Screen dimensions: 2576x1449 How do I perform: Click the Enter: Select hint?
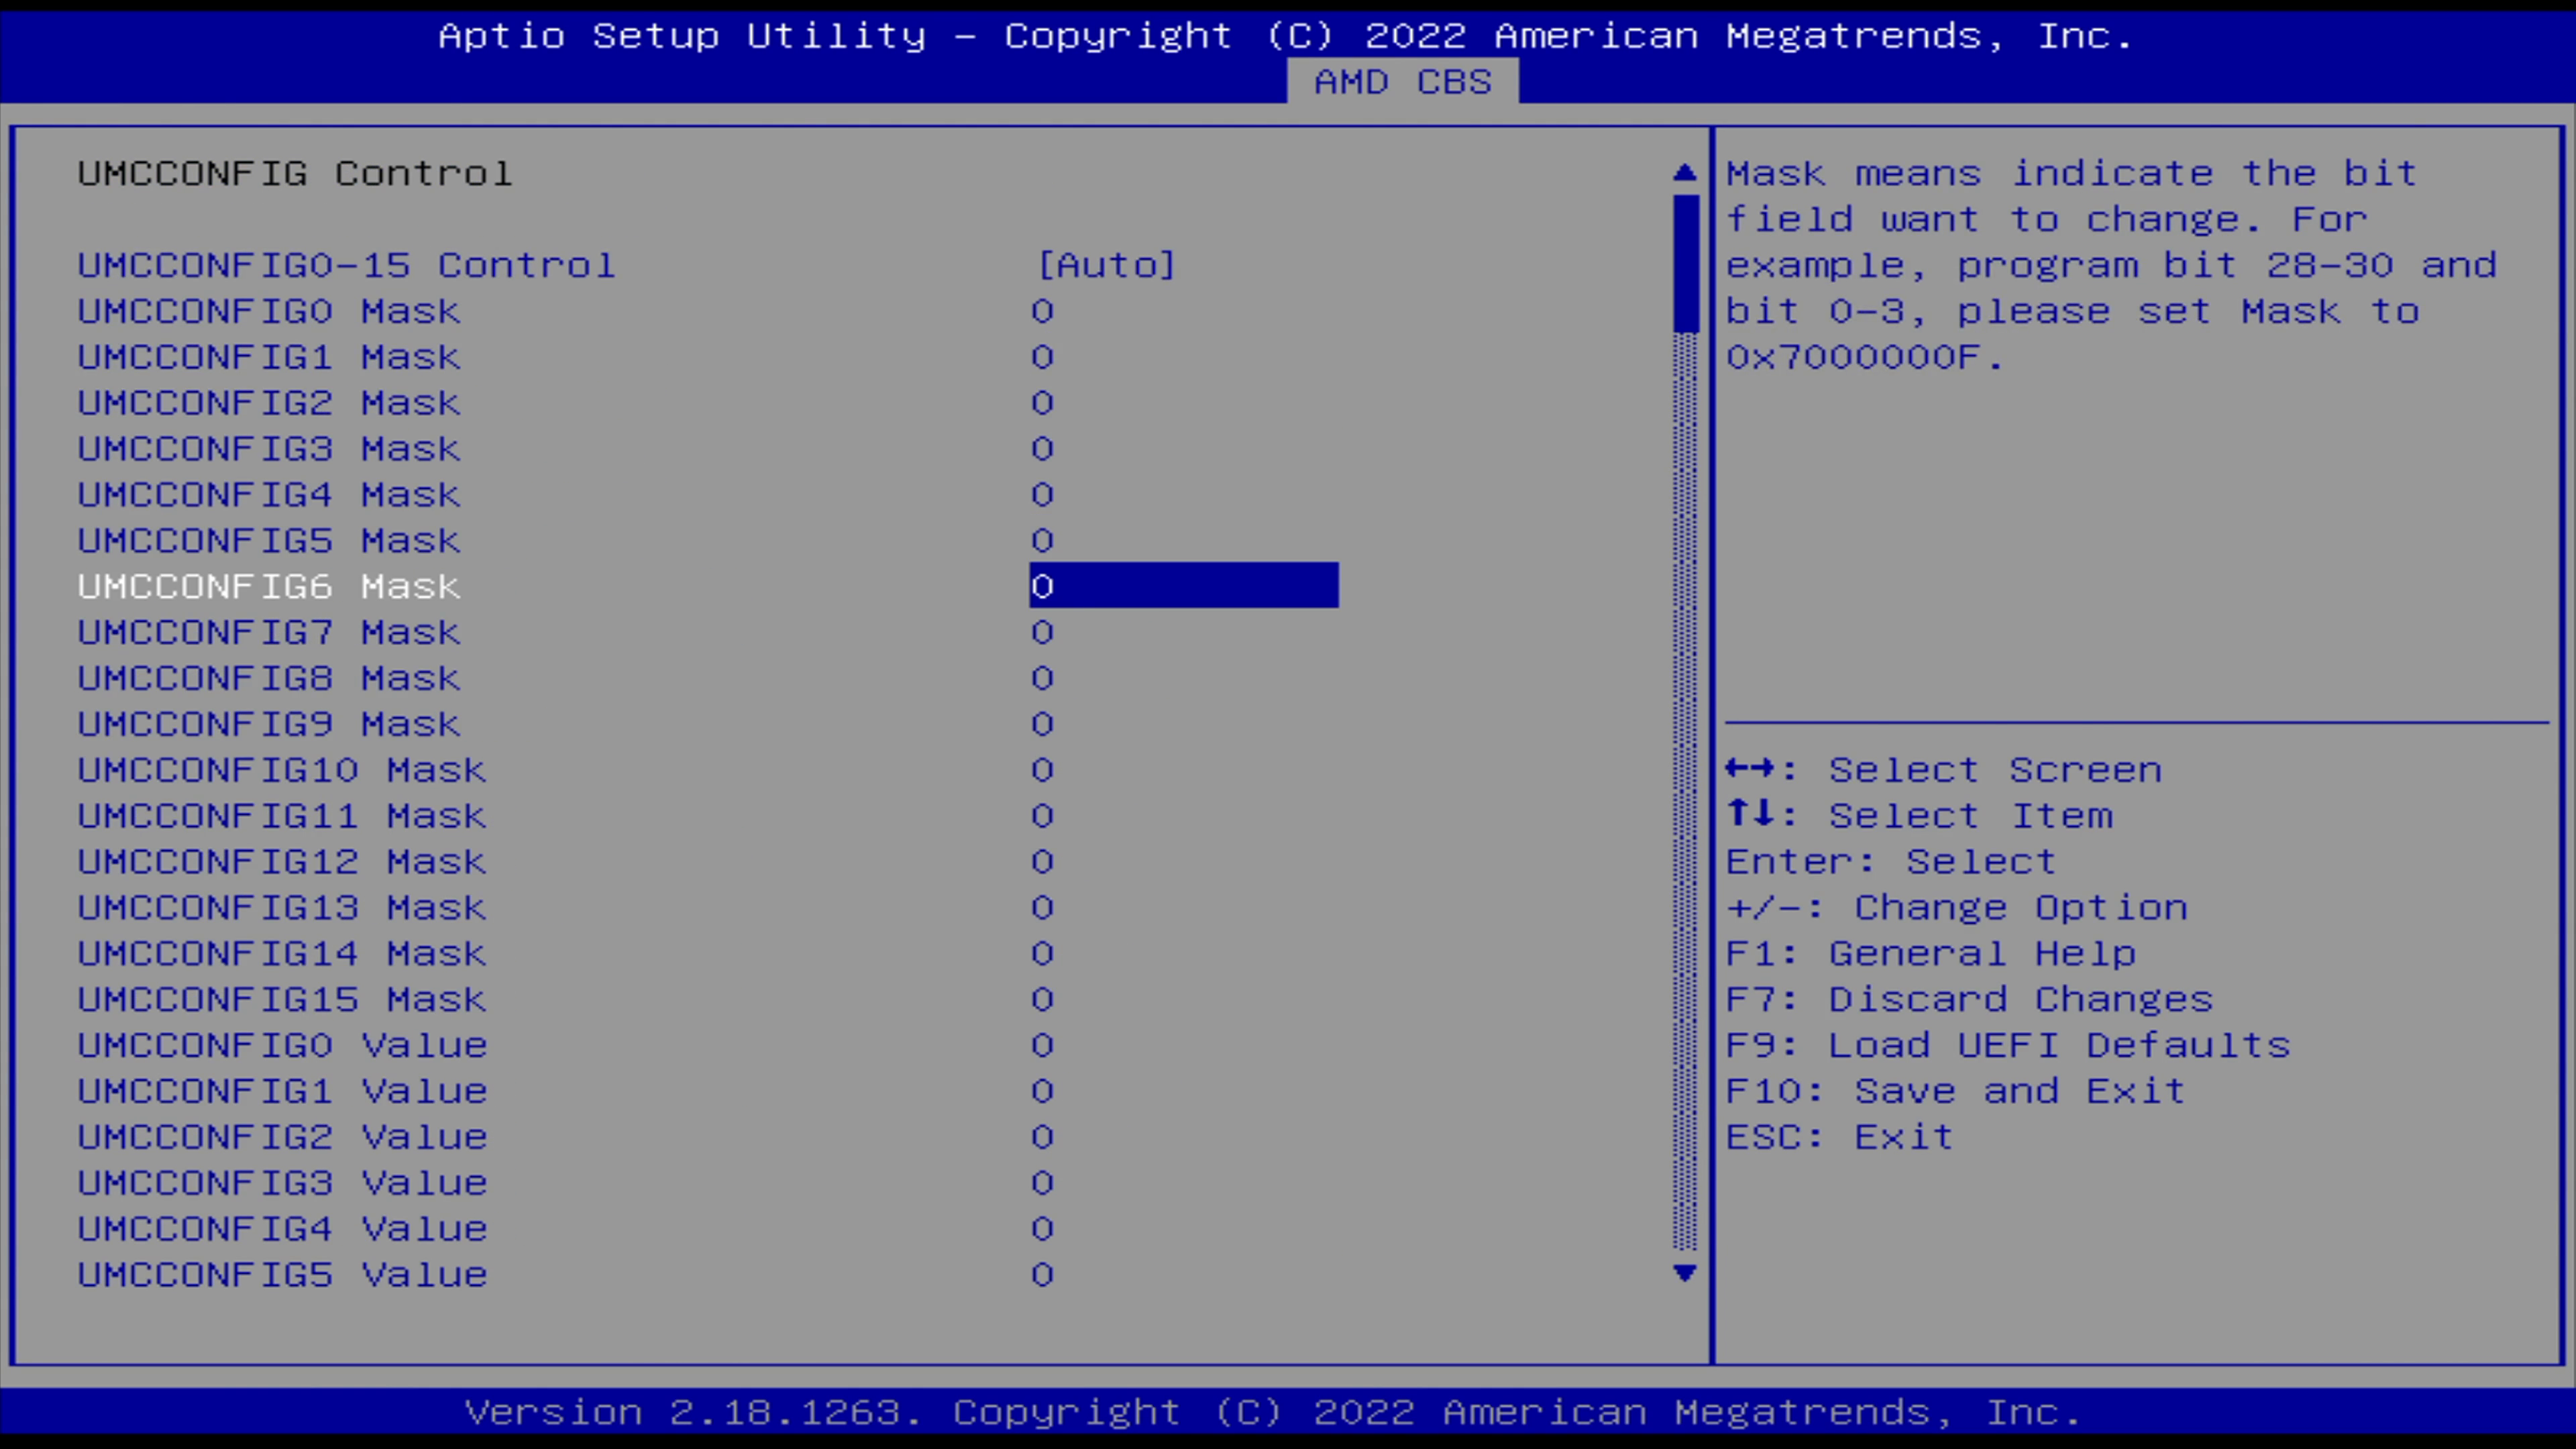tap(1891, 862)
